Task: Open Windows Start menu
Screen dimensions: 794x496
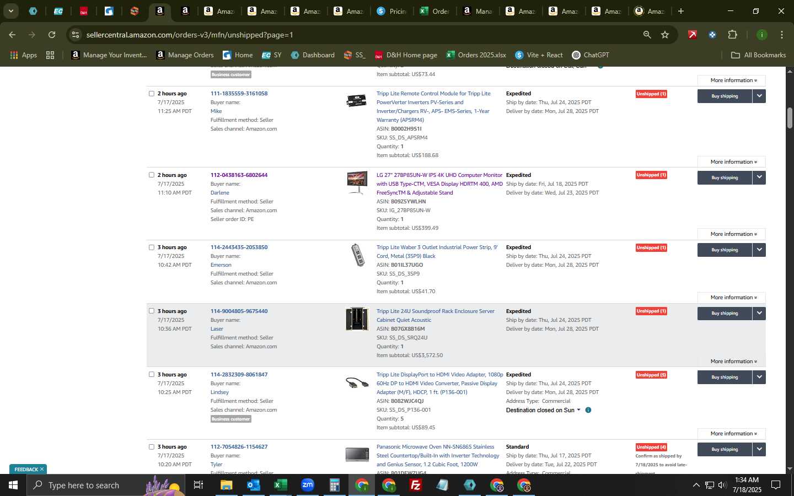Action: click(13, 485)
